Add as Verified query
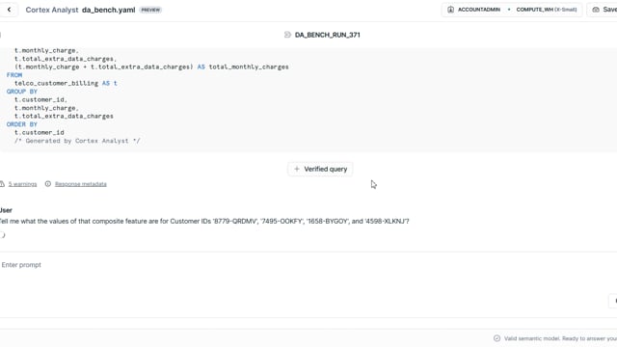This screenshot has width=617, height=347. point(320,170)
